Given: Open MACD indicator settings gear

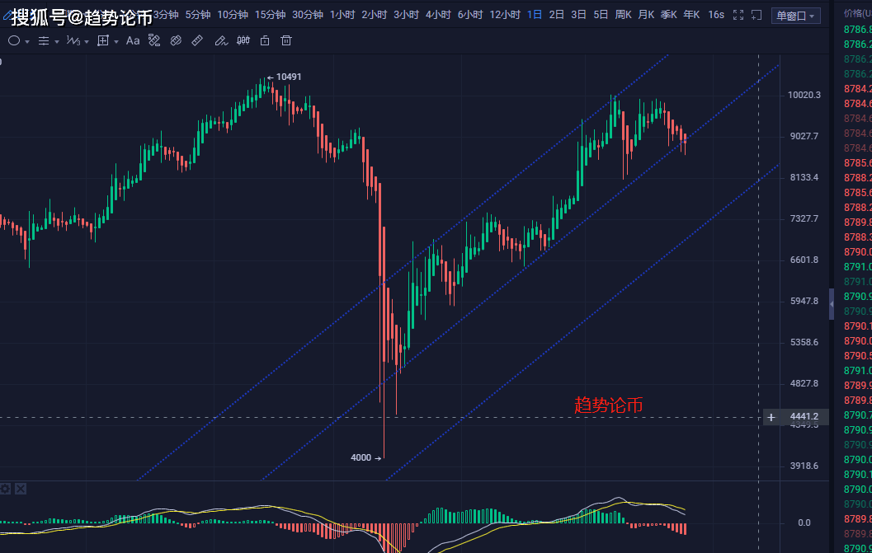Looking at the screenshot, I should 6,489.
